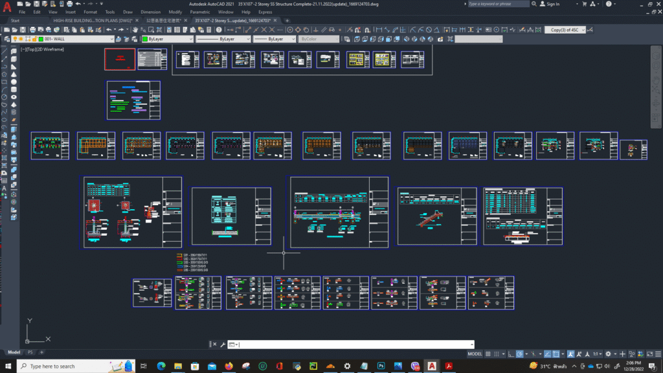
Task: Click the Plot (printer) icon in main toolbar
Action: [32, 30]
